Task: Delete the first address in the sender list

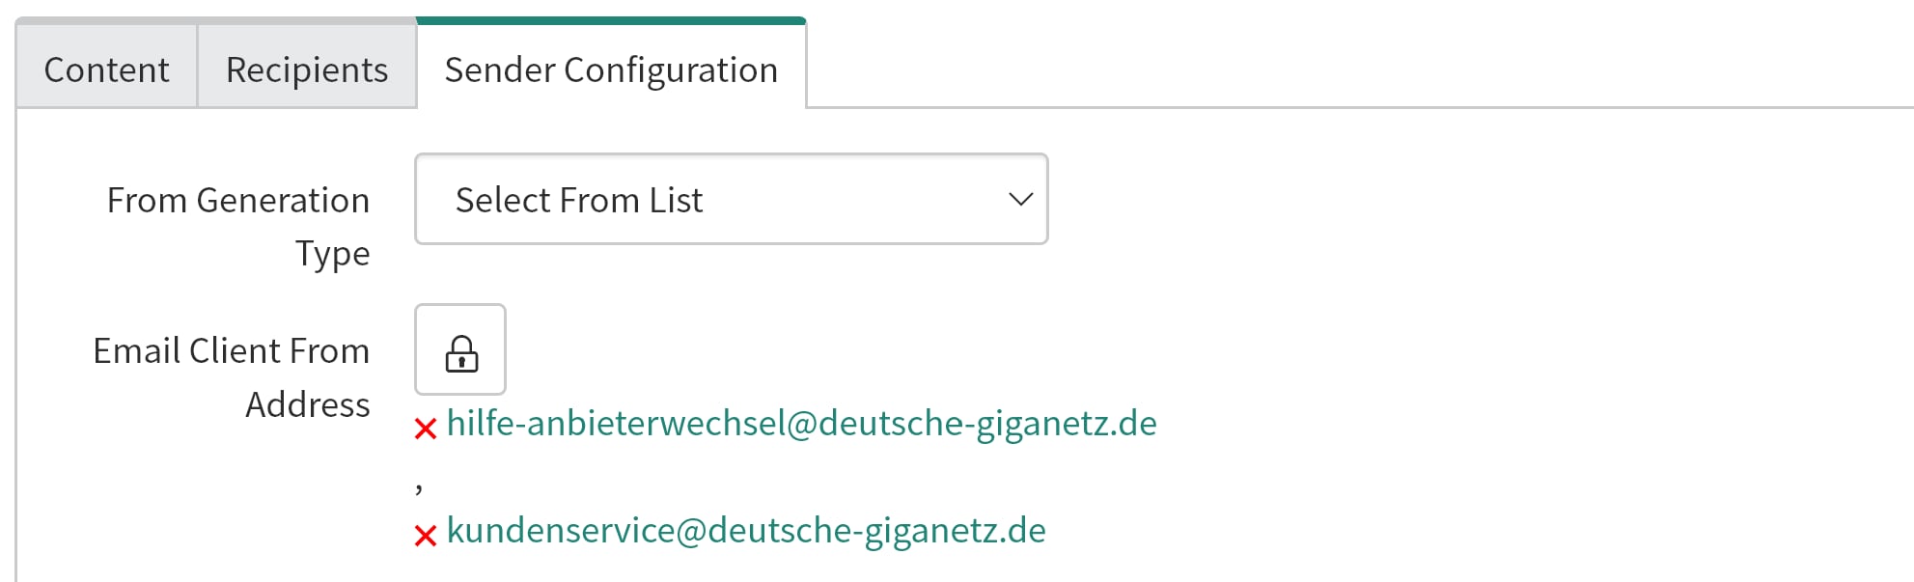Action: click(426, 429)
